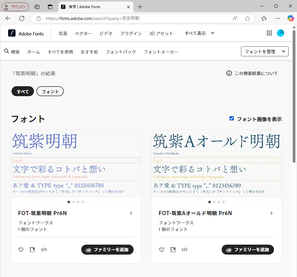Click the サインイン profile button
297x277 pixels.
(x=15, y=7)
